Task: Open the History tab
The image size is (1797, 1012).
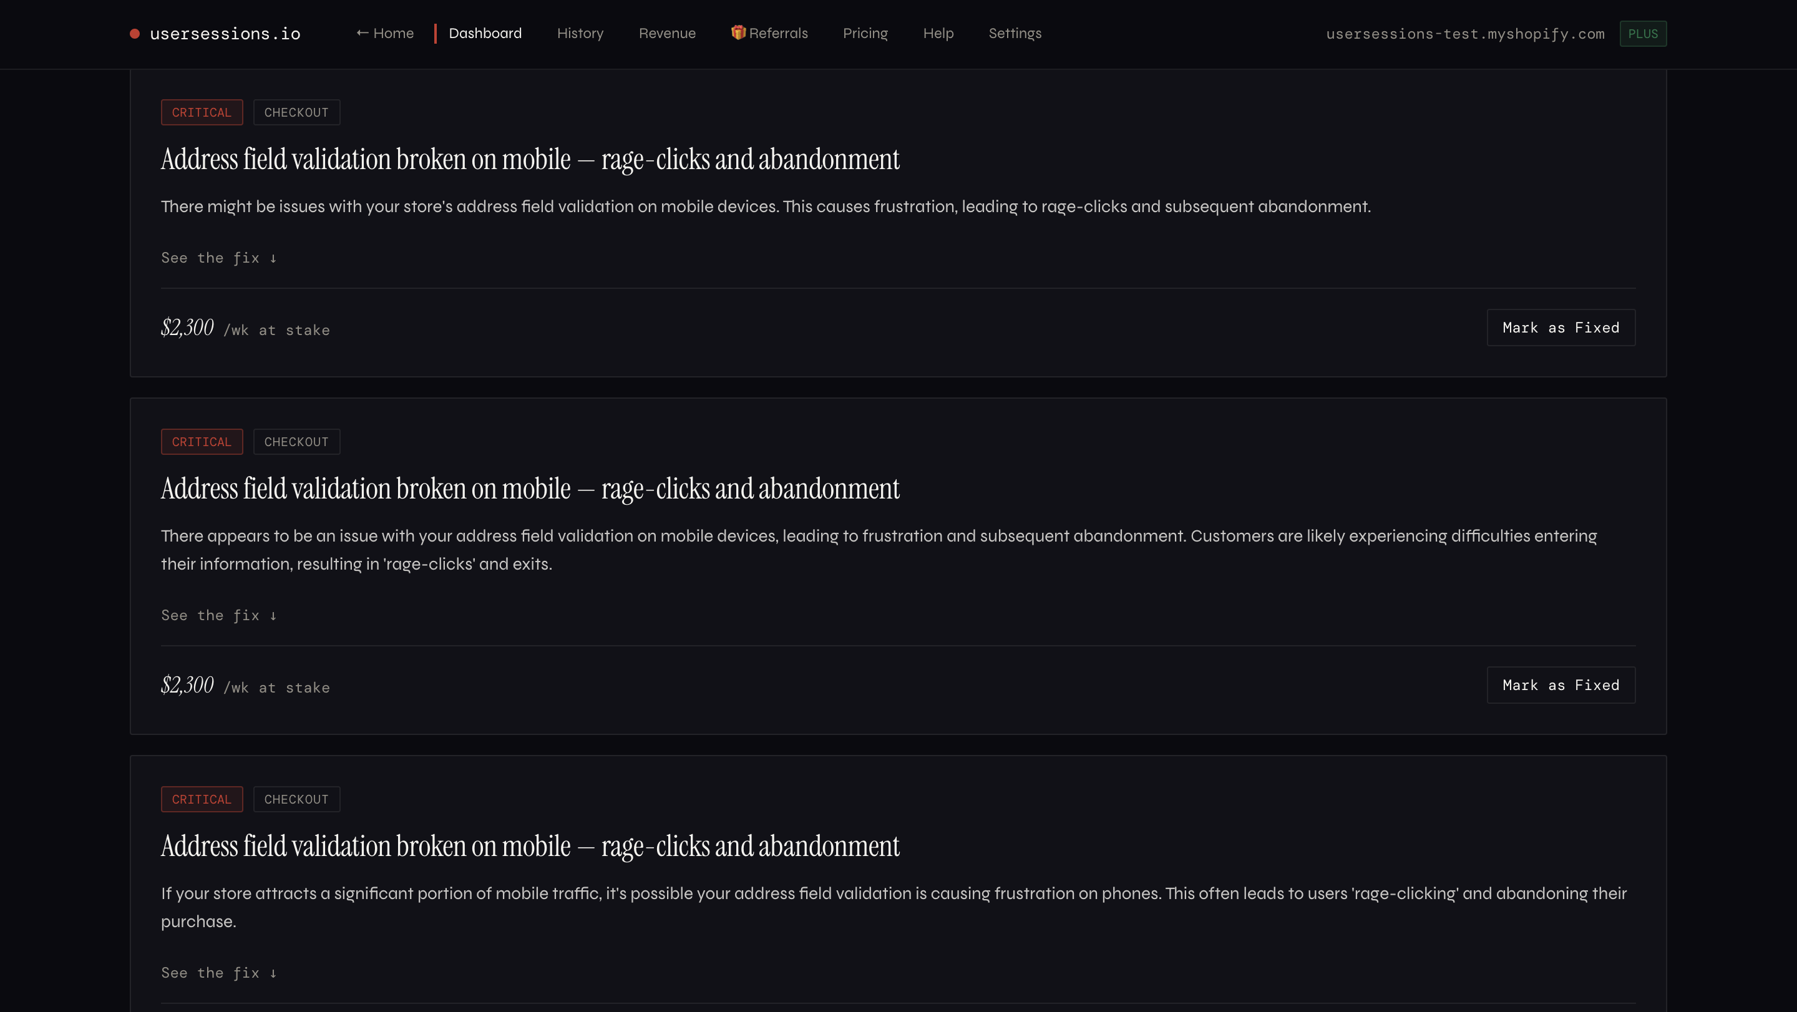Action: coord(580,34)
